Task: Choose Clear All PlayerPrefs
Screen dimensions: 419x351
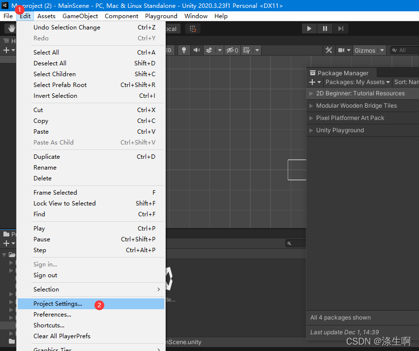Action: click(x=91, y=336)
